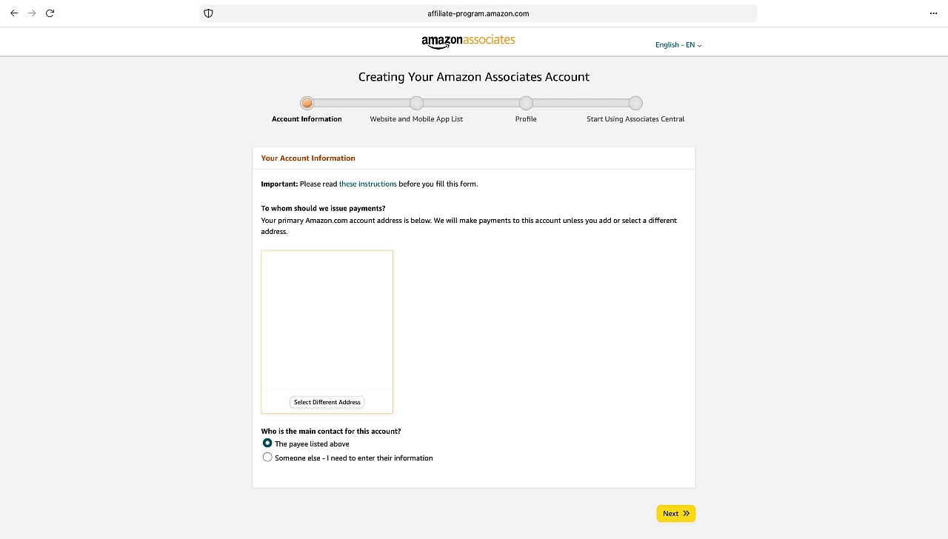Viewport: 948px width, 539px height.
Task: Click the Start Using Associates Central step circle
Action: [x=635, y=103]
